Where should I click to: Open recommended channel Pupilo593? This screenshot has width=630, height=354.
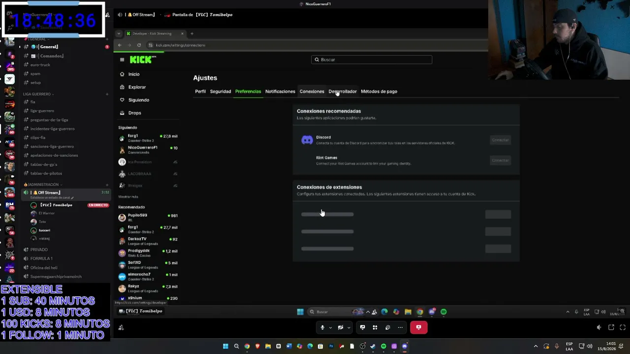(148, 217)
